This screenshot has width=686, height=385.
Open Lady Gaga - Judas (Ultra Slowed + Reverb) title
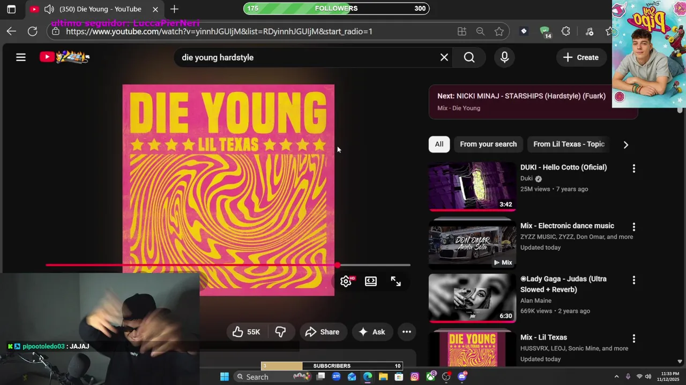pos(563,284)
